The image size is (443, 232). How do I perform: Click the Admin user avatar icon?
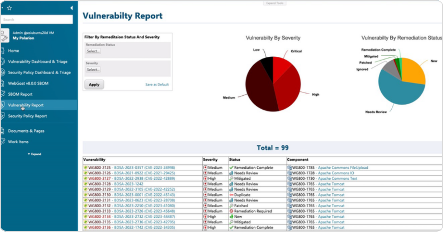point(4,35)
